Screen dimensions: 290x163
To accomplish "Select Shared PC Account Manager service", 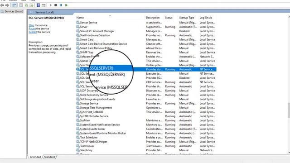I will [146, 31].
